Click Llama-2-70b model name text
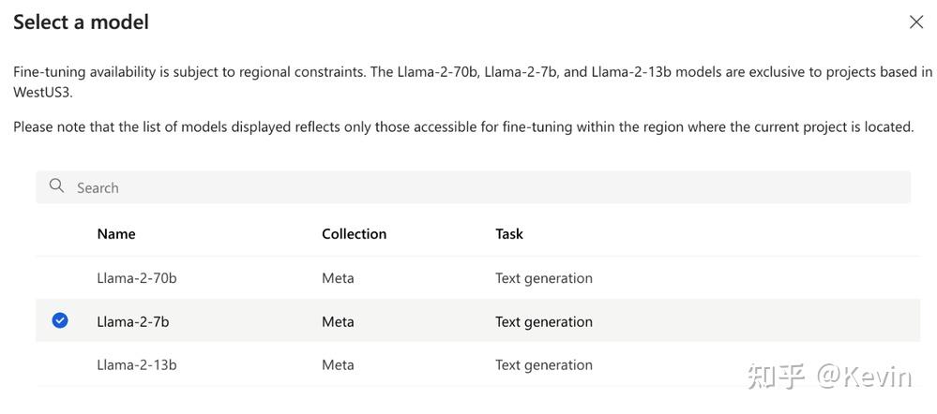 pos(137,278)
